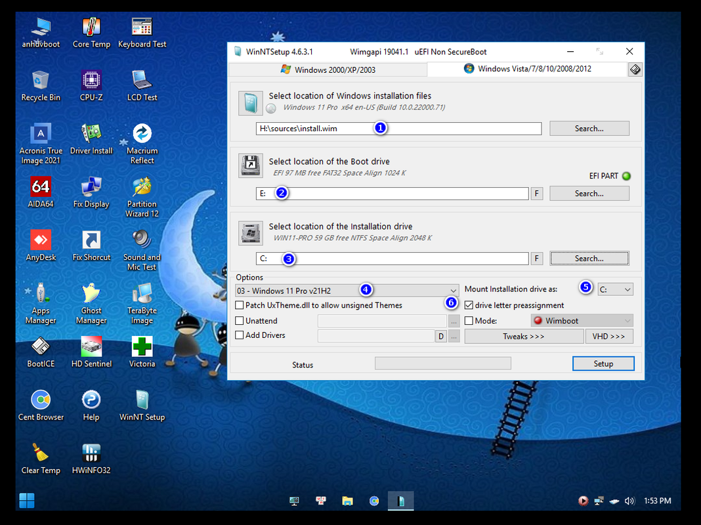Expand the Wimboot mode dropdown
The image size is (701, 525).
pyautogui.click(x=582, y=321)
